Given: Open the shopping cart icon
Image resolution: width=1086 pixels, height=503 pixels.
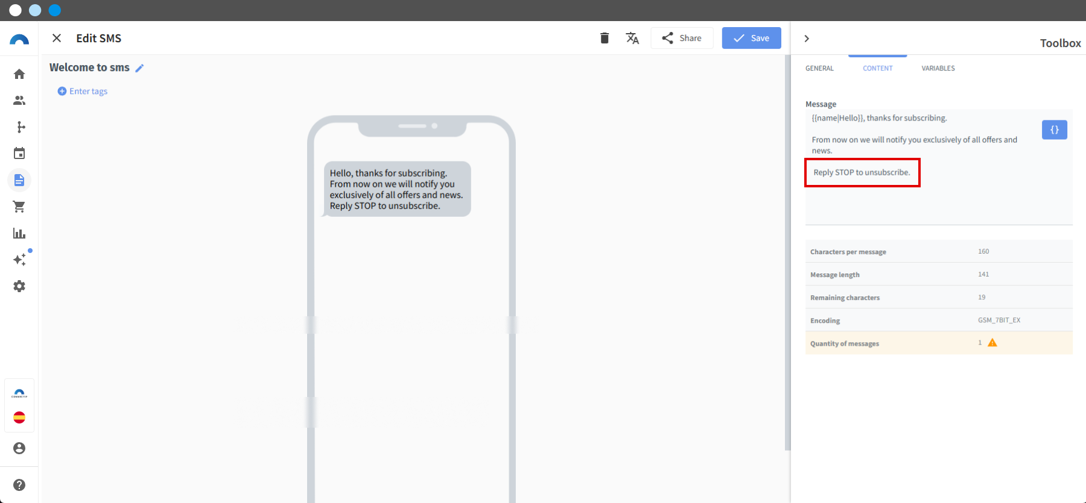Looking at the screenshot, I should [19, 207].
